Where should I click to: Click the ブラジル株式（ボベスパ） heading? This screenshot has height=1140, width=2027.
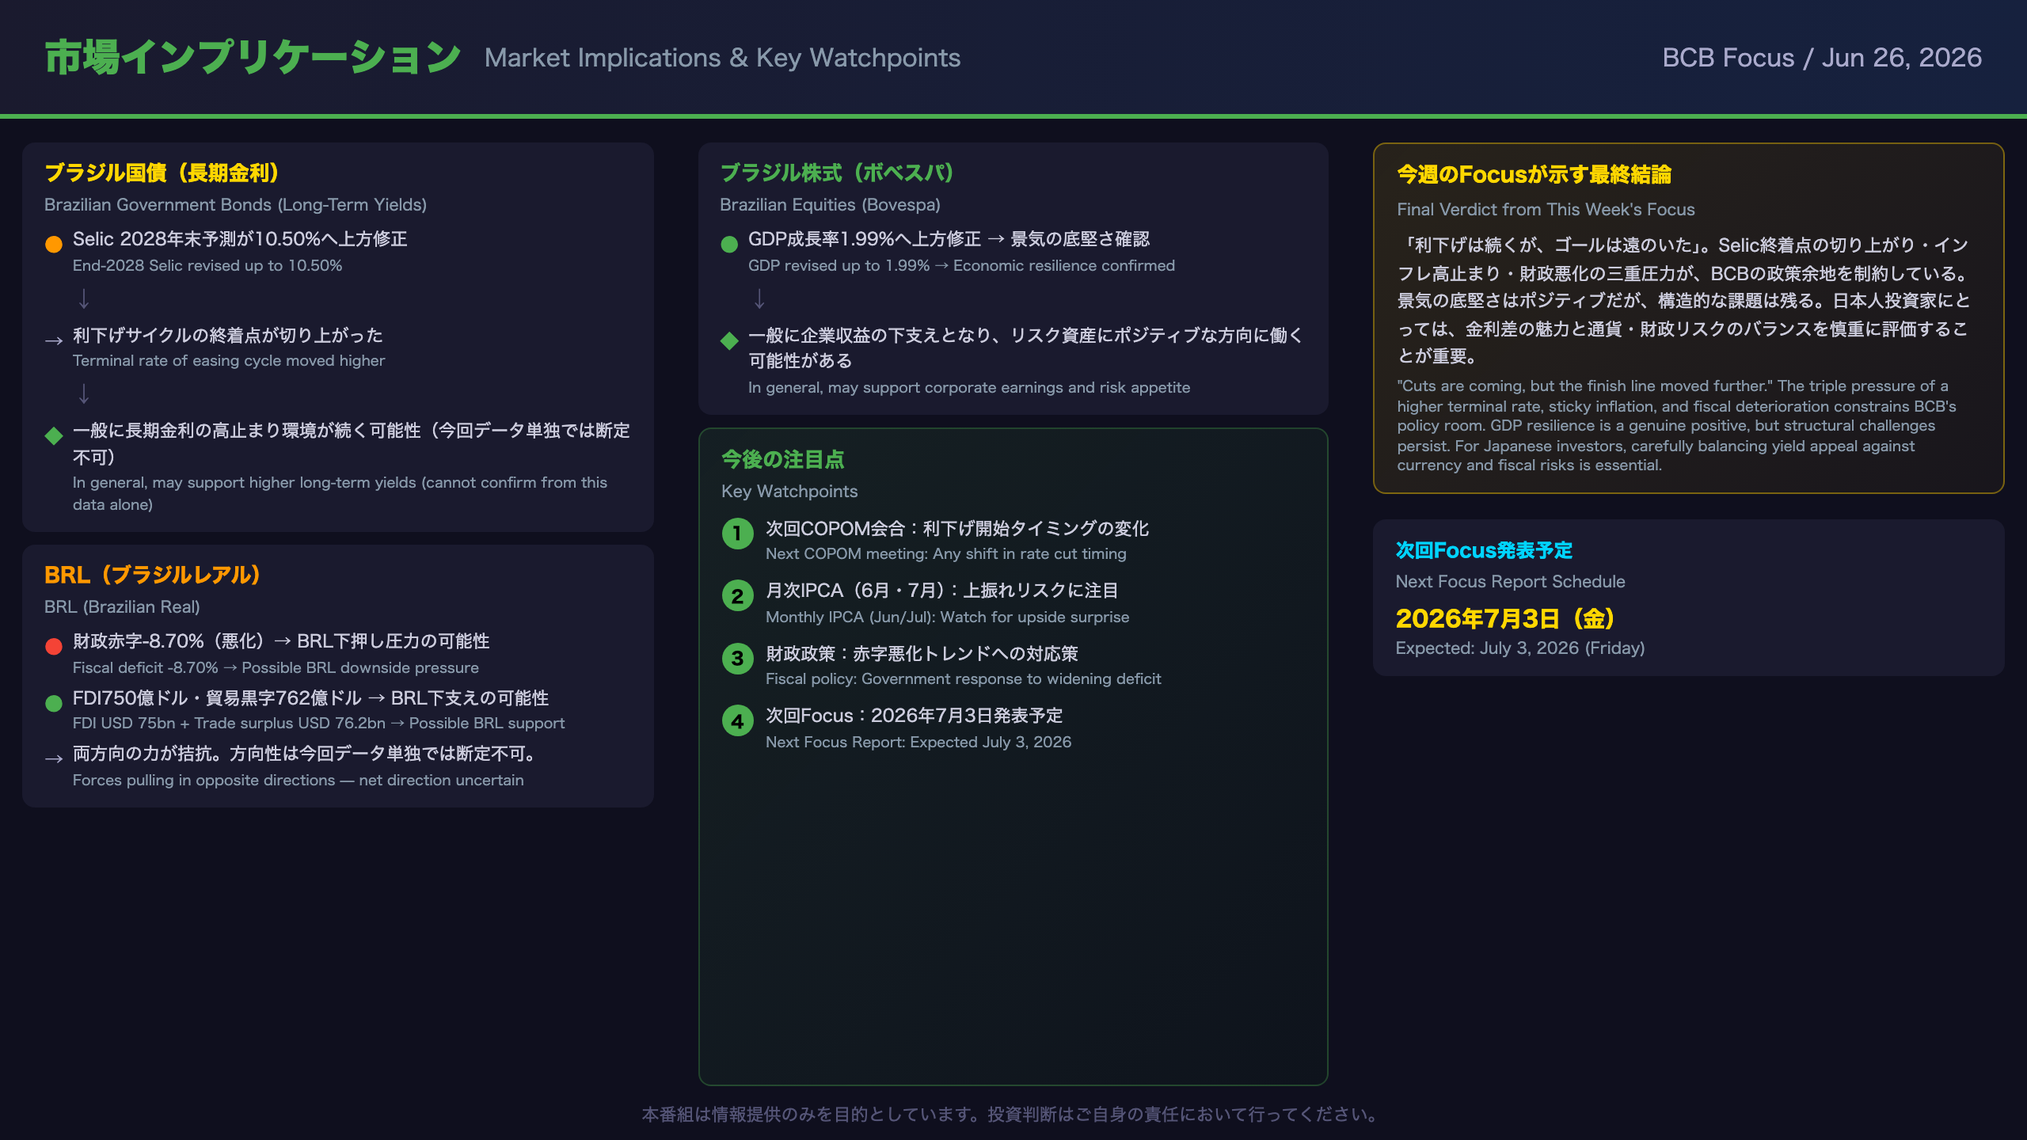837,173
